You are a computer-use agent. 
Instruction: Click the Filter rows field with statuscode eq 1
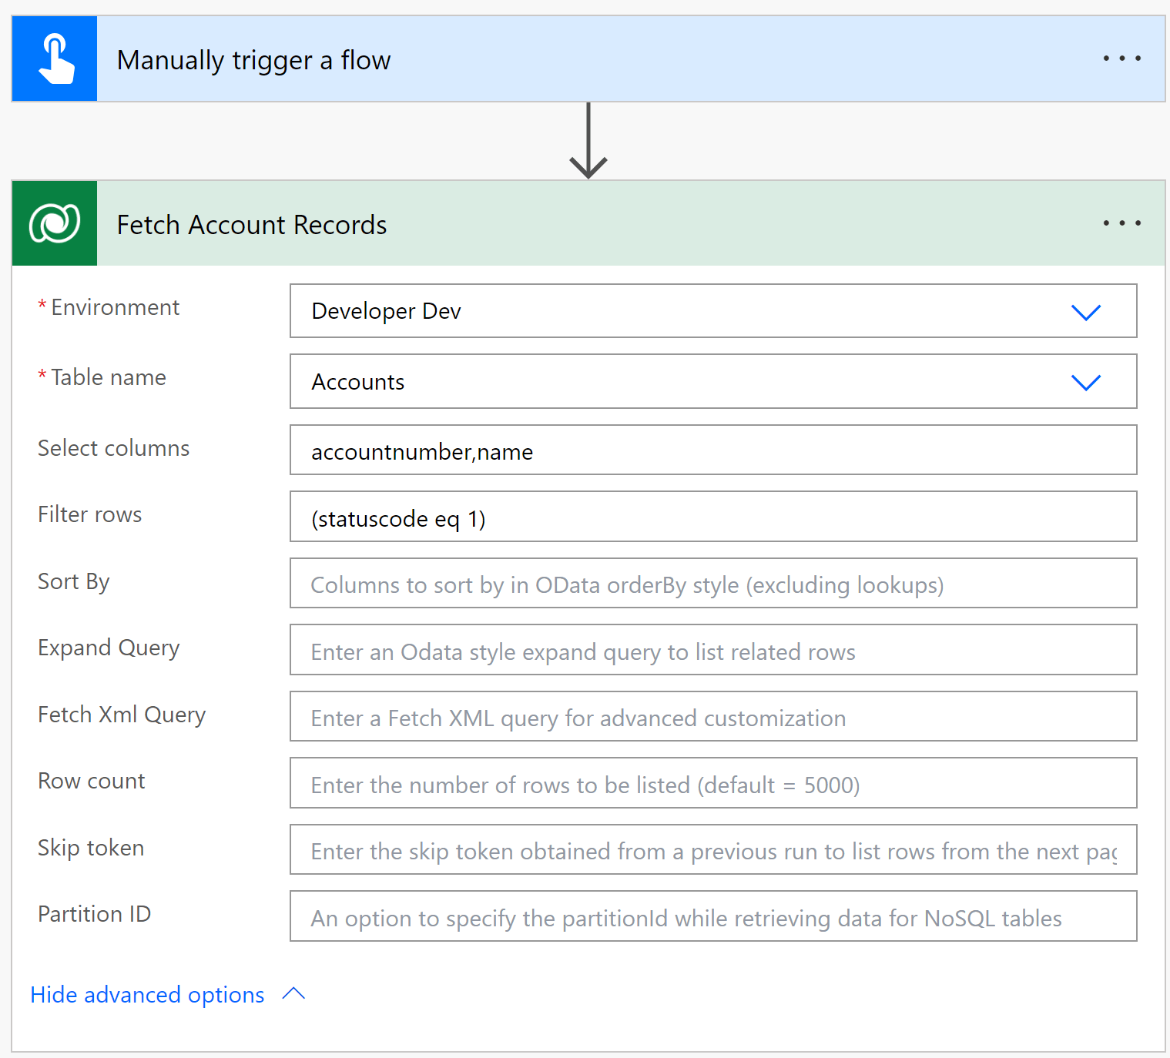click(713, 517)
